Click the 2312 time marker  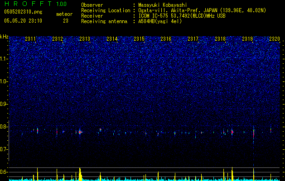pyautogui.click(x=58, y=39)
